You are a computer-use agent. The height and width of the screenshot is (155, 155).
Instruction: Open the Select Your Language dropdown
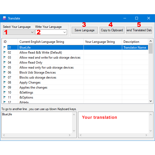coord(19,32)
